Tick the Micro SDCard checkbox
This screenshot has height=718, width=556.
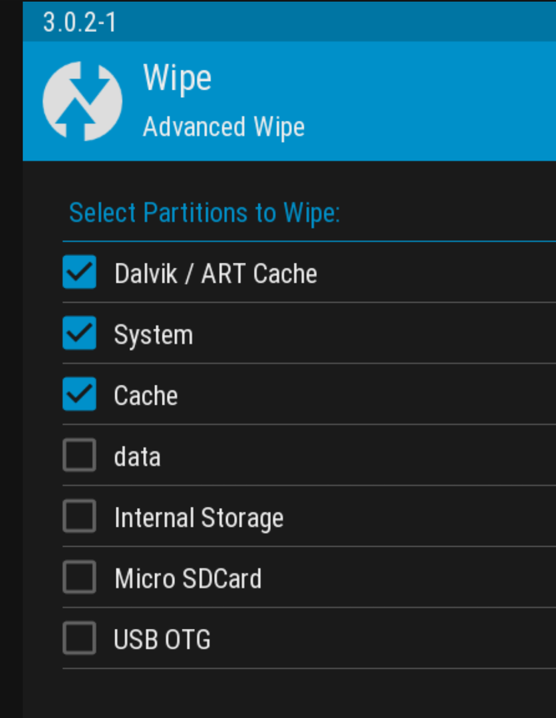pyautogui.click(x=79, y=577)
